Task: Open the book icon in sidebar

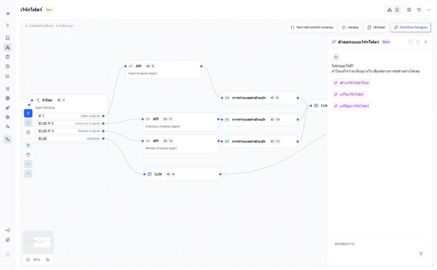Action: [7, 38]
